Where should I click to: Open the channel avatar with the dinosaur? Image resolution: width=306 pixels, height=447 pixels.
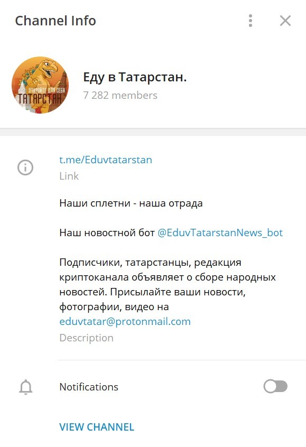(x=40, y=85)
